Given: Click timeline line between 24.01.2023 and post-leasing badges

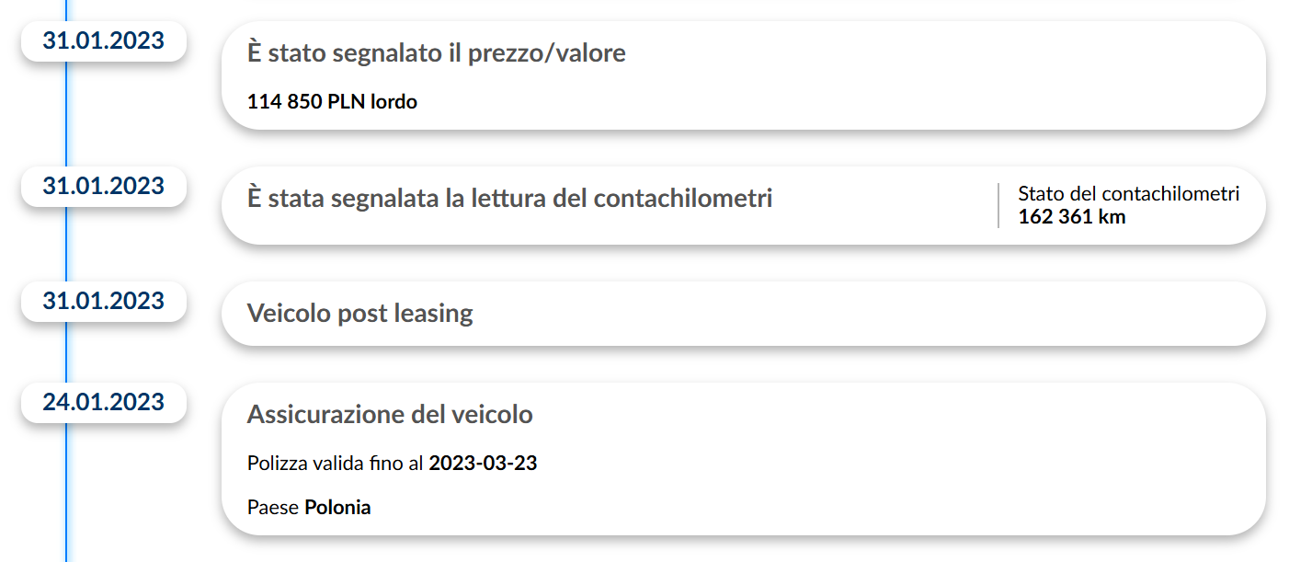Looking at the screenshot, I should [66, 352].
